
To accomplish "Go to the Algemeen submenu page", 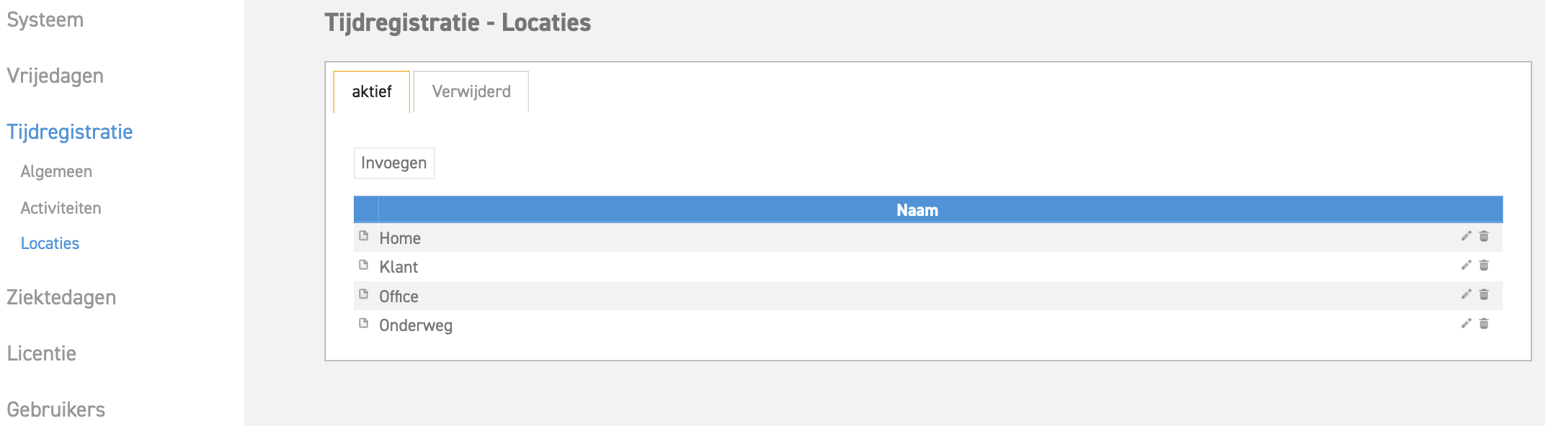I will click(x=56, y=171).
